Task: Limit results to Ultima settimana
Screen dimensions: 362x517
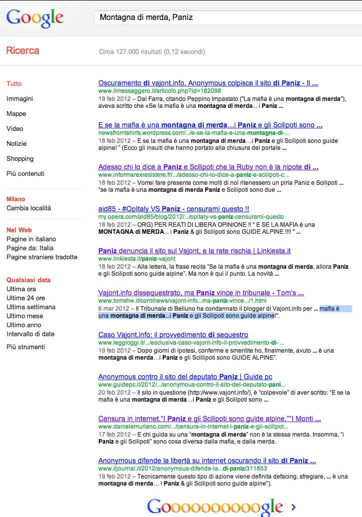Action: pyautogui.click(x=31, y=307)
